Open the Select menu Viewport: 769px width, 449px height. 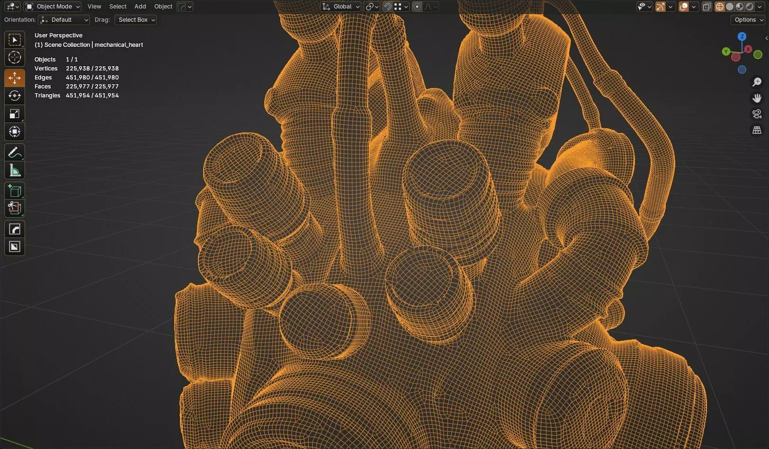pos(118,7)
